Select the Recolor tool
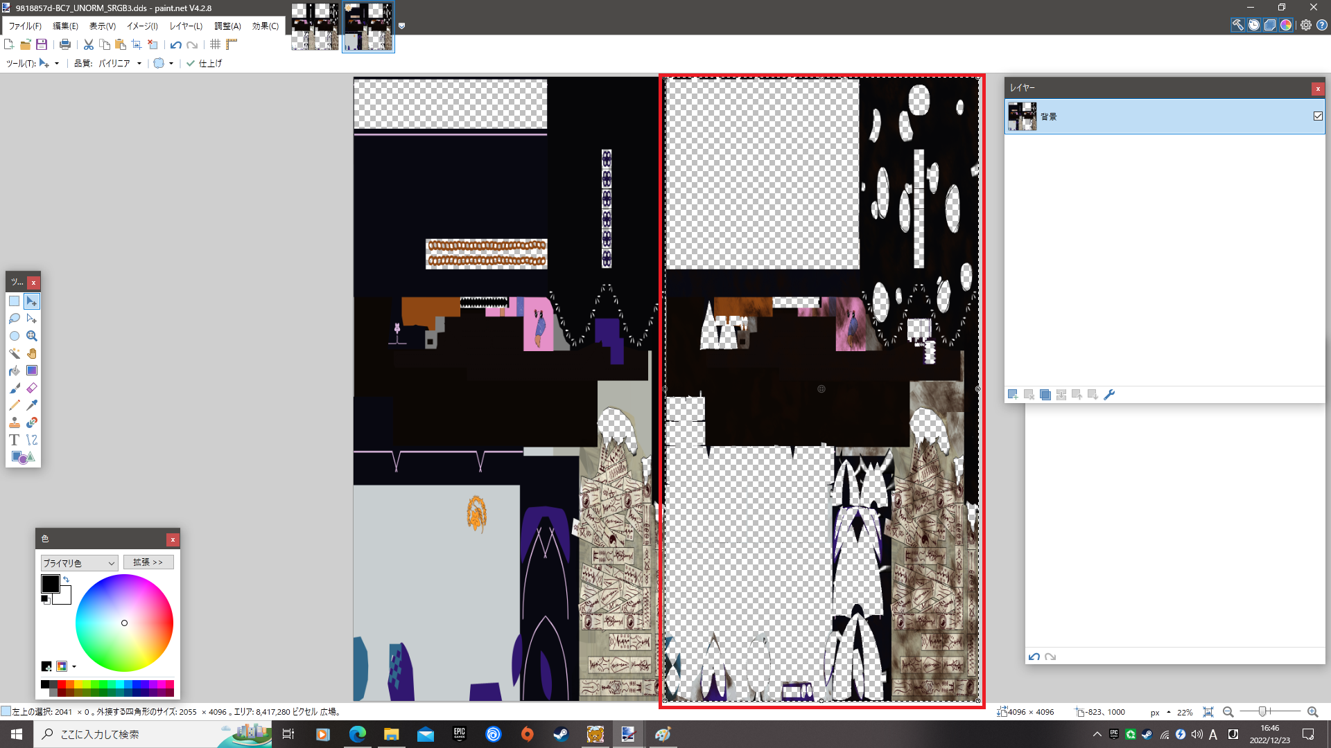Viewport: 1331px width, 748px height. (31, 422)
